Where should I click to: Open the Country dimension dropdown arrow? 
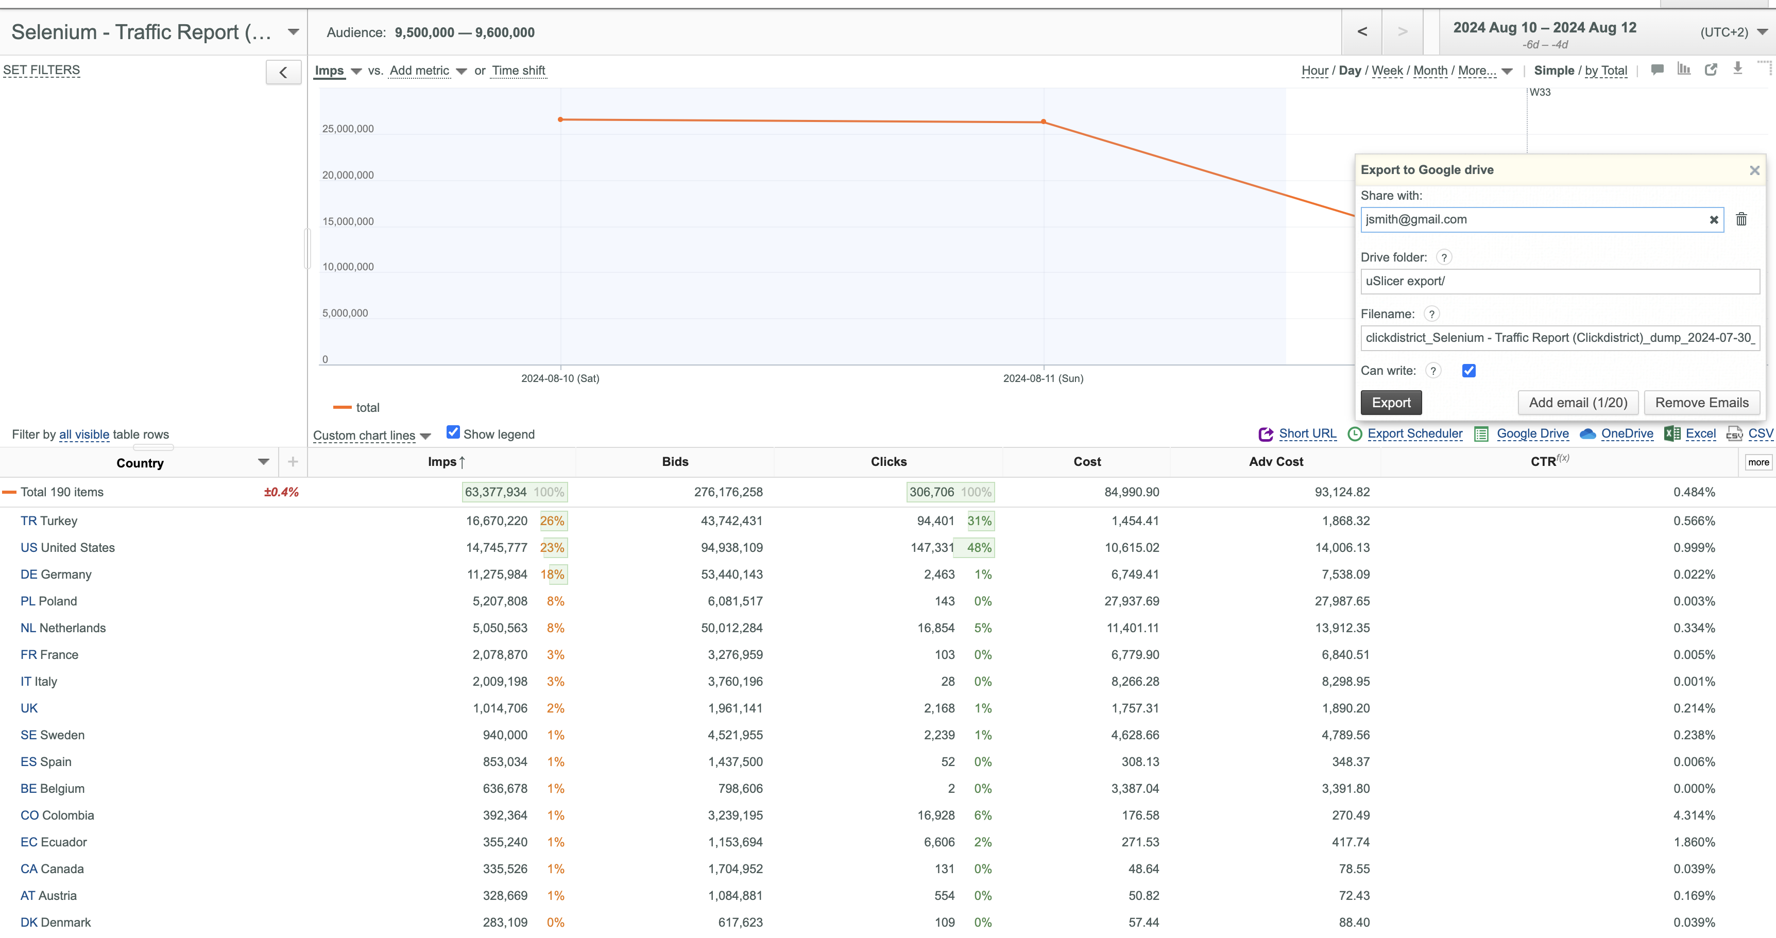pos(263,462)
